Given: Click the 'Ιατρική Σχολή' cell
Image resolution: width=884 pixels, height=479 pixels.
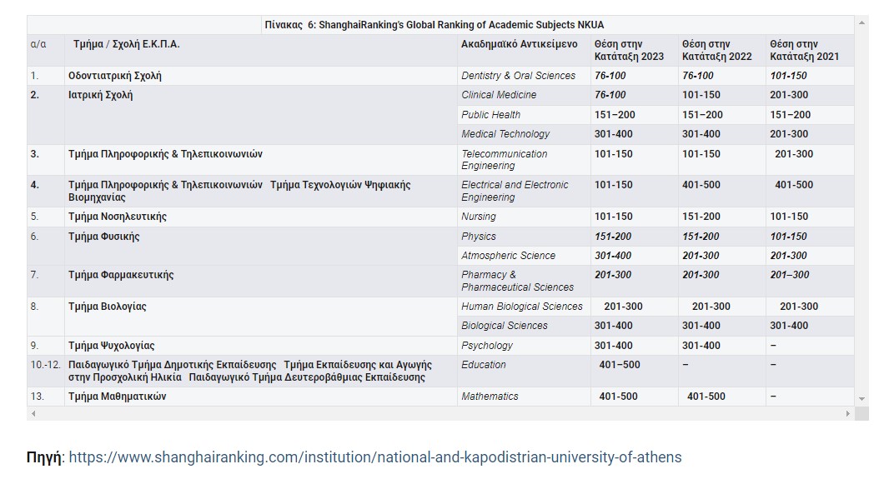Looking at the screenshot, I should (x=100, y=95).
